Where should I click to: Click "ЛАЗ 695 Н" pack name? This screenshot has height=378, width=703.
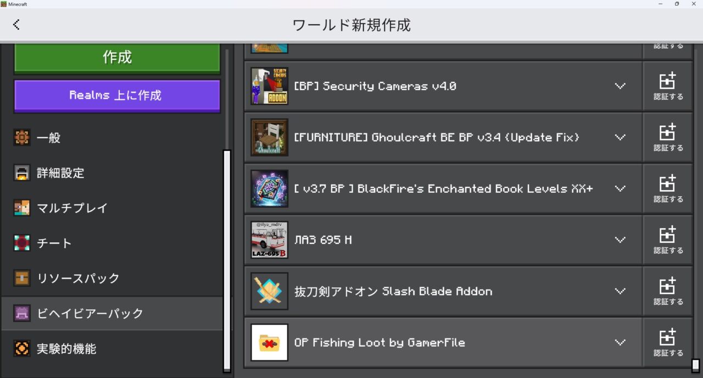(323, 240)
